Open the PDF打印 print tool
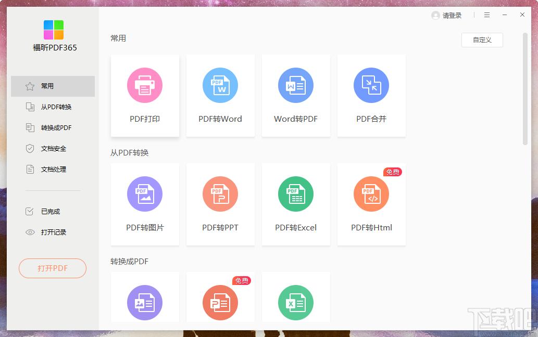Viewport: 538px width, 337px height. click(x=145, y=96)
